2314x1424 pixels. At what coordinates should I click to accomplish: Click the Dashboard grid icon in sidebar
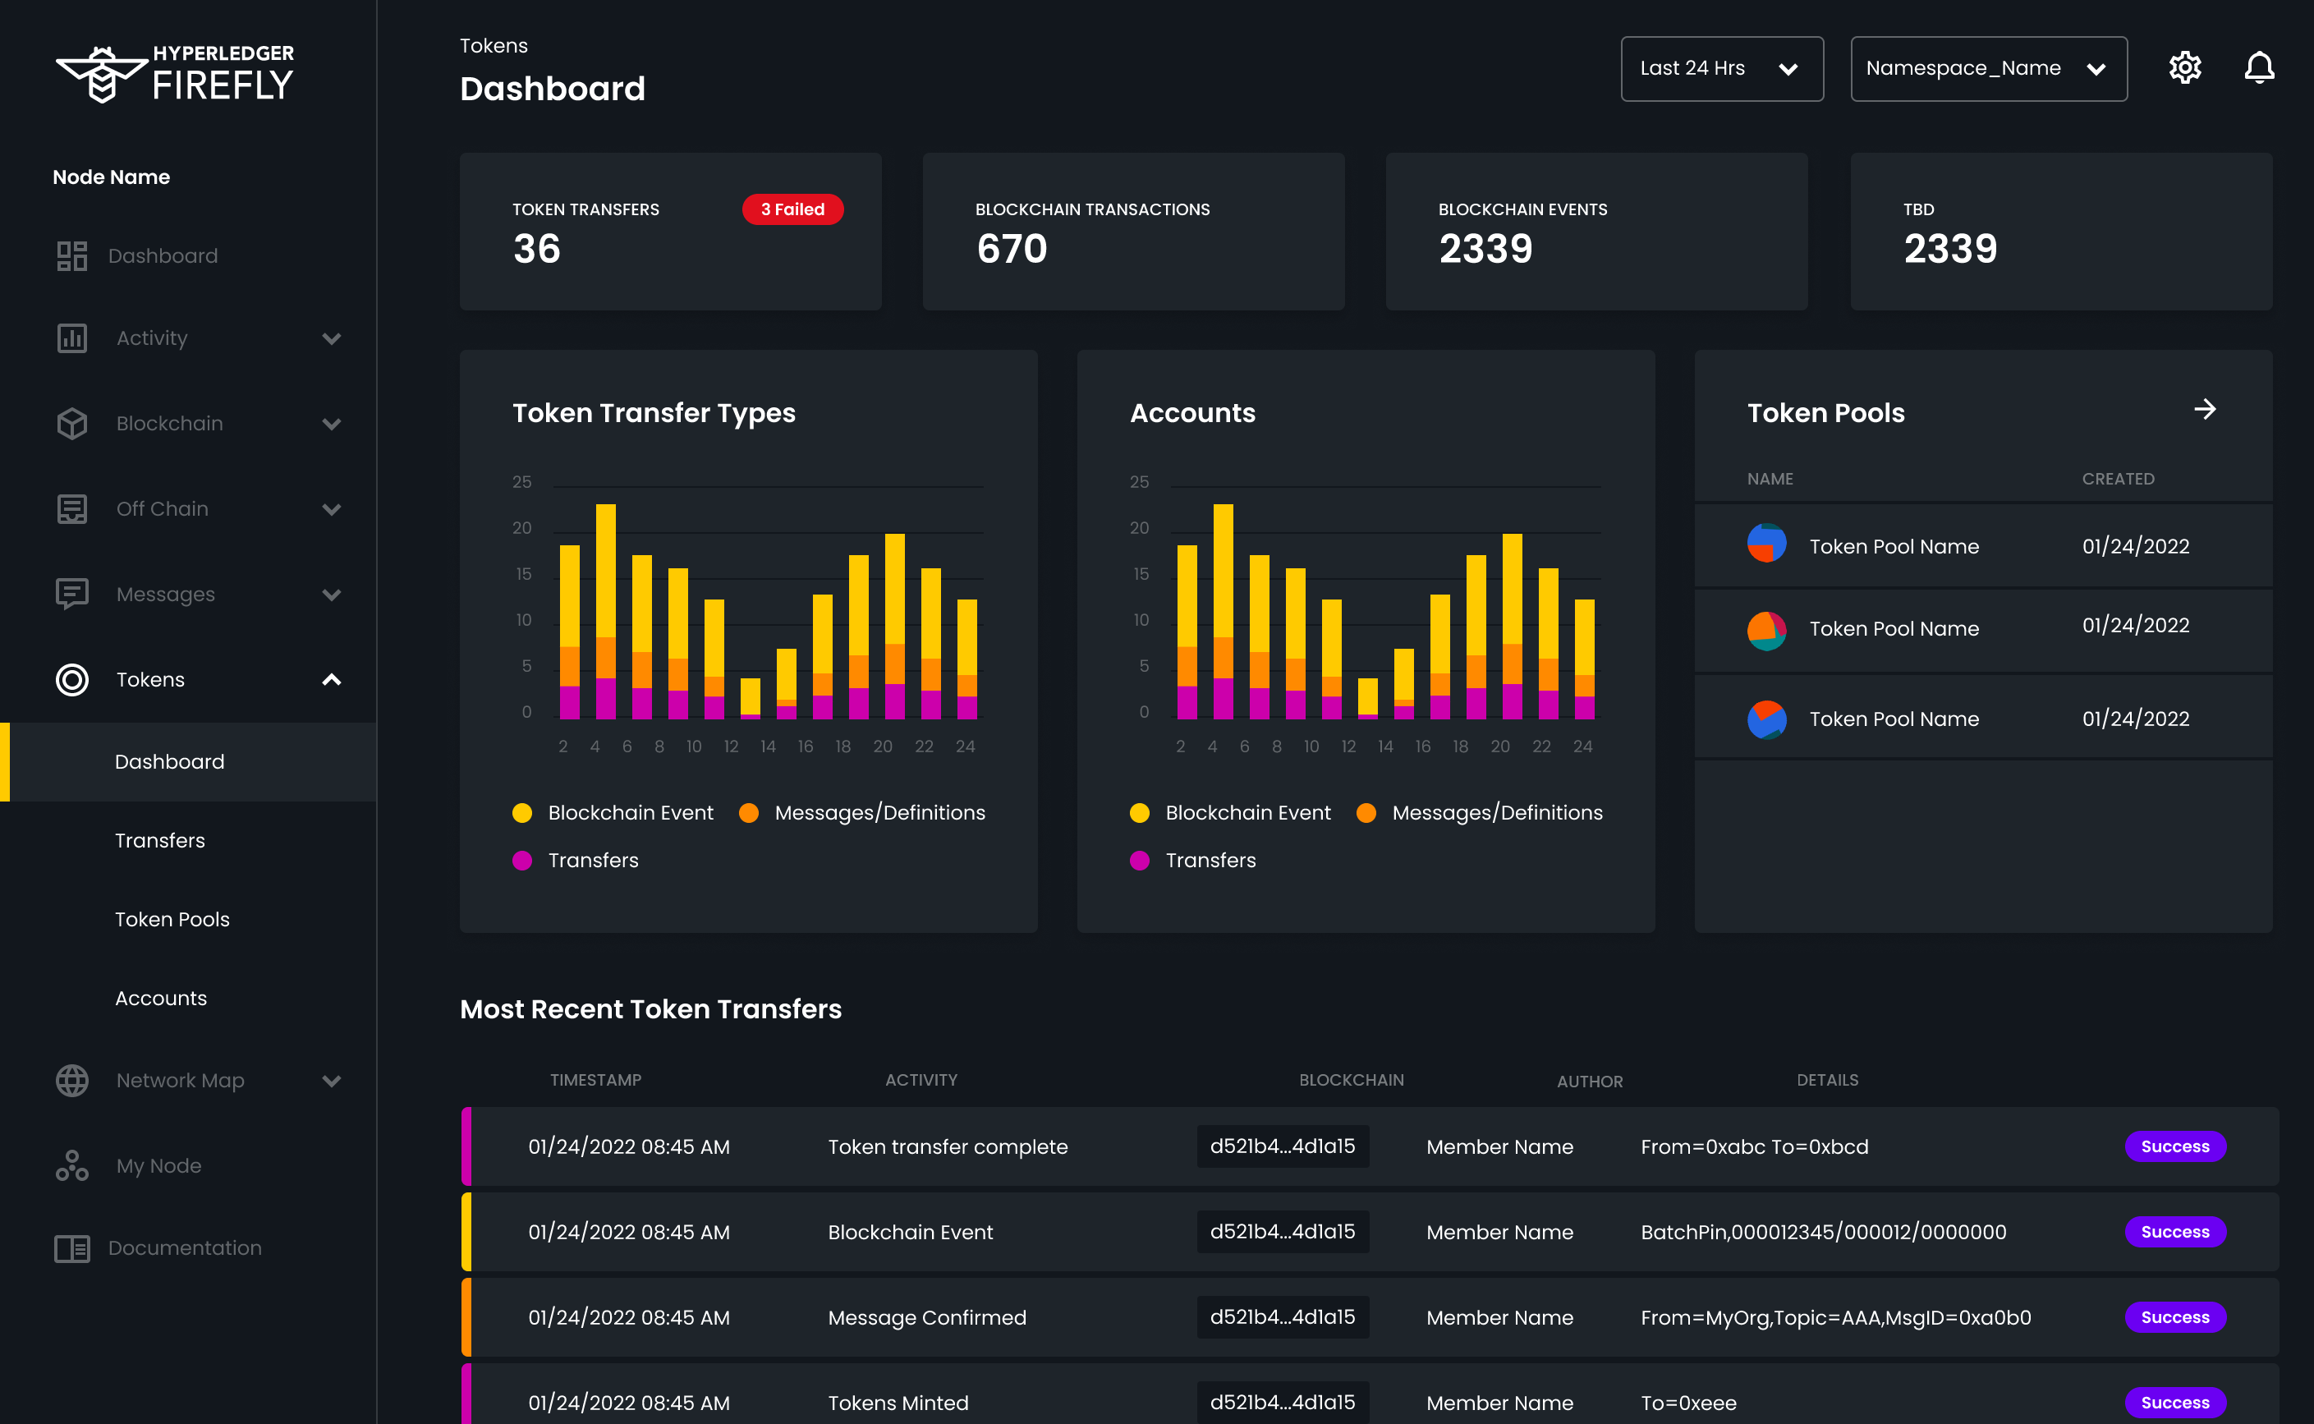coord(71,256)
